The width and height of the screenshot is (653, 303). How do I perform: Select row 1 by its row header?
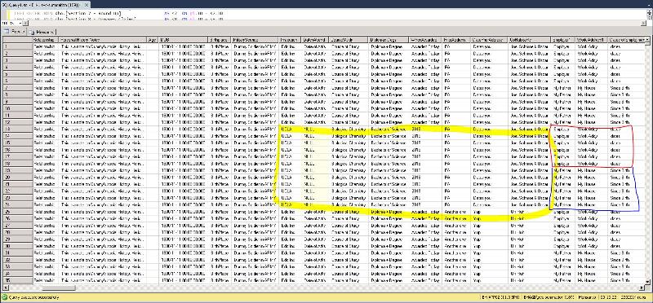coord(18,46)
